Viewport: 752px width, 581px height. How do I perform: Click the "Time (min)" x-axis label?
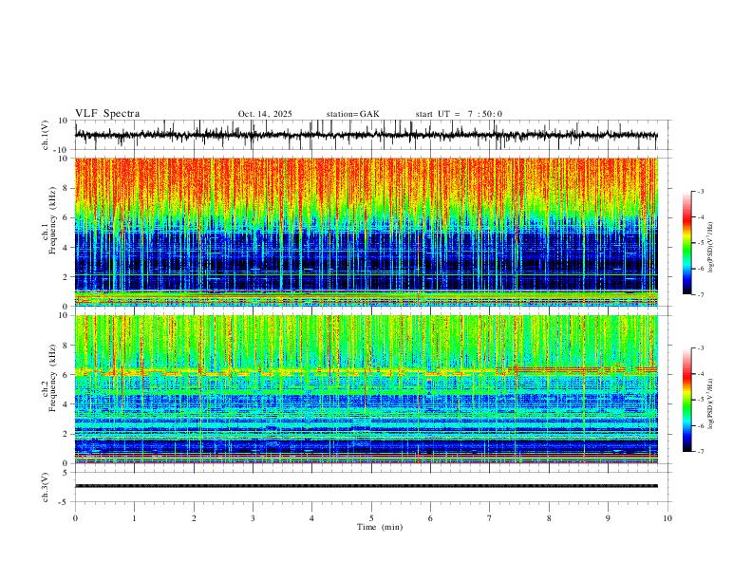(380, 527)
